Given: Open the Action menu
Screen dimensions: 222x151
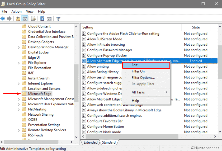Looking at the screenshot, I should pos(16,11).
